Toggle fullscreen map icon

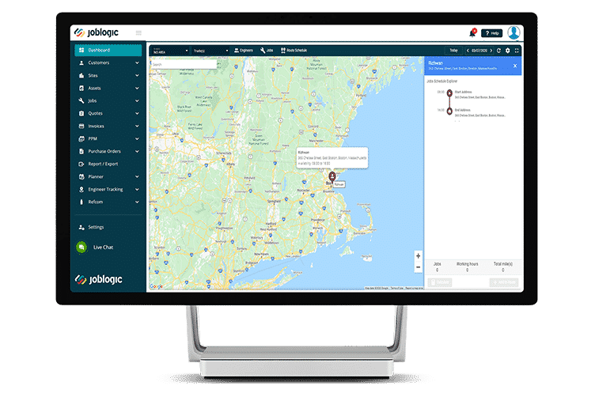517,51
